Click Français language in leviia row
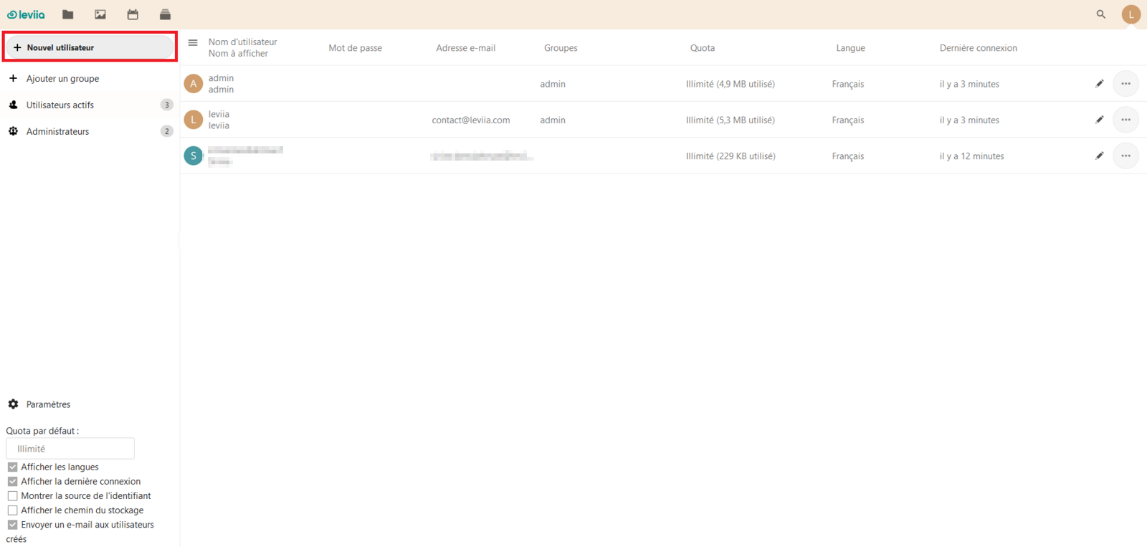 [848, 120]
